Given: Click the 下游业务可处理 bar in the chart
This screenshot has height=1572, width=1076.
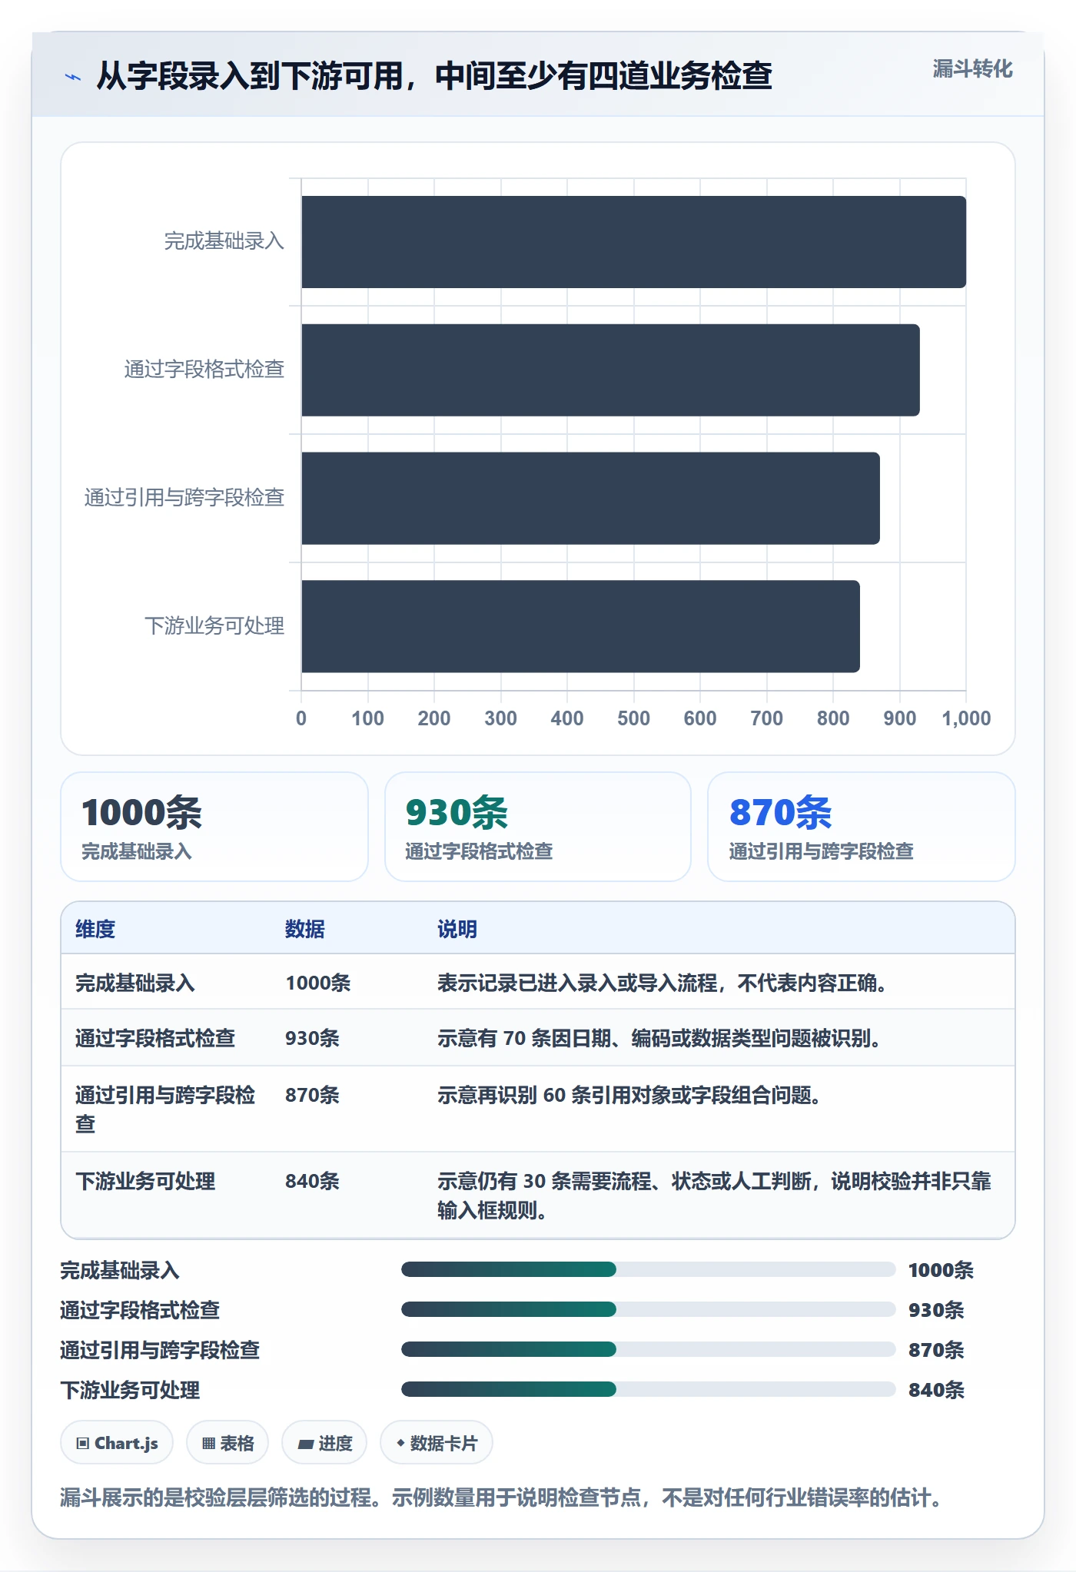Looking at the screenshot, I should (x=580, y=626).
